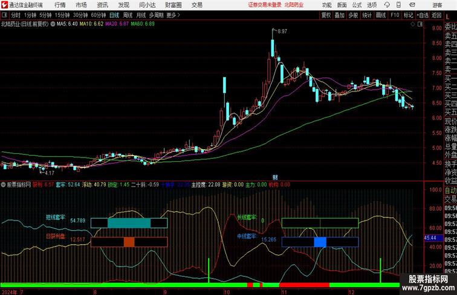This screenshot has height=295, width=457.
Task: Switch to 15分钟 period tab
Action: [x=62, y=15]
